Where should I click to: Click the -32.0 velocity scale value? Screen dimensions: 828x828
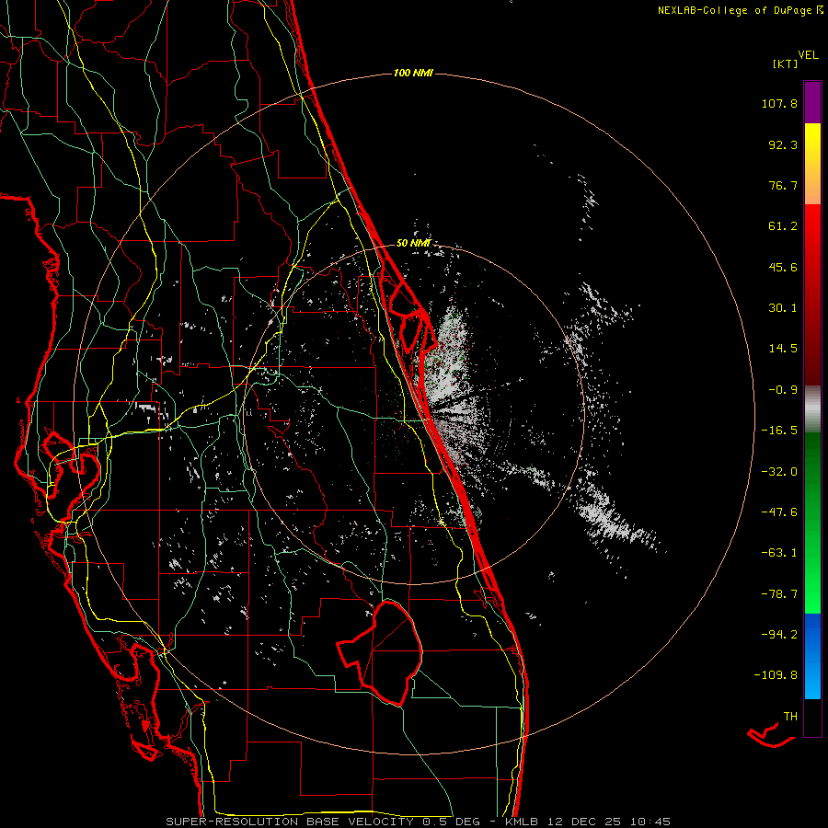coord(779,472)
